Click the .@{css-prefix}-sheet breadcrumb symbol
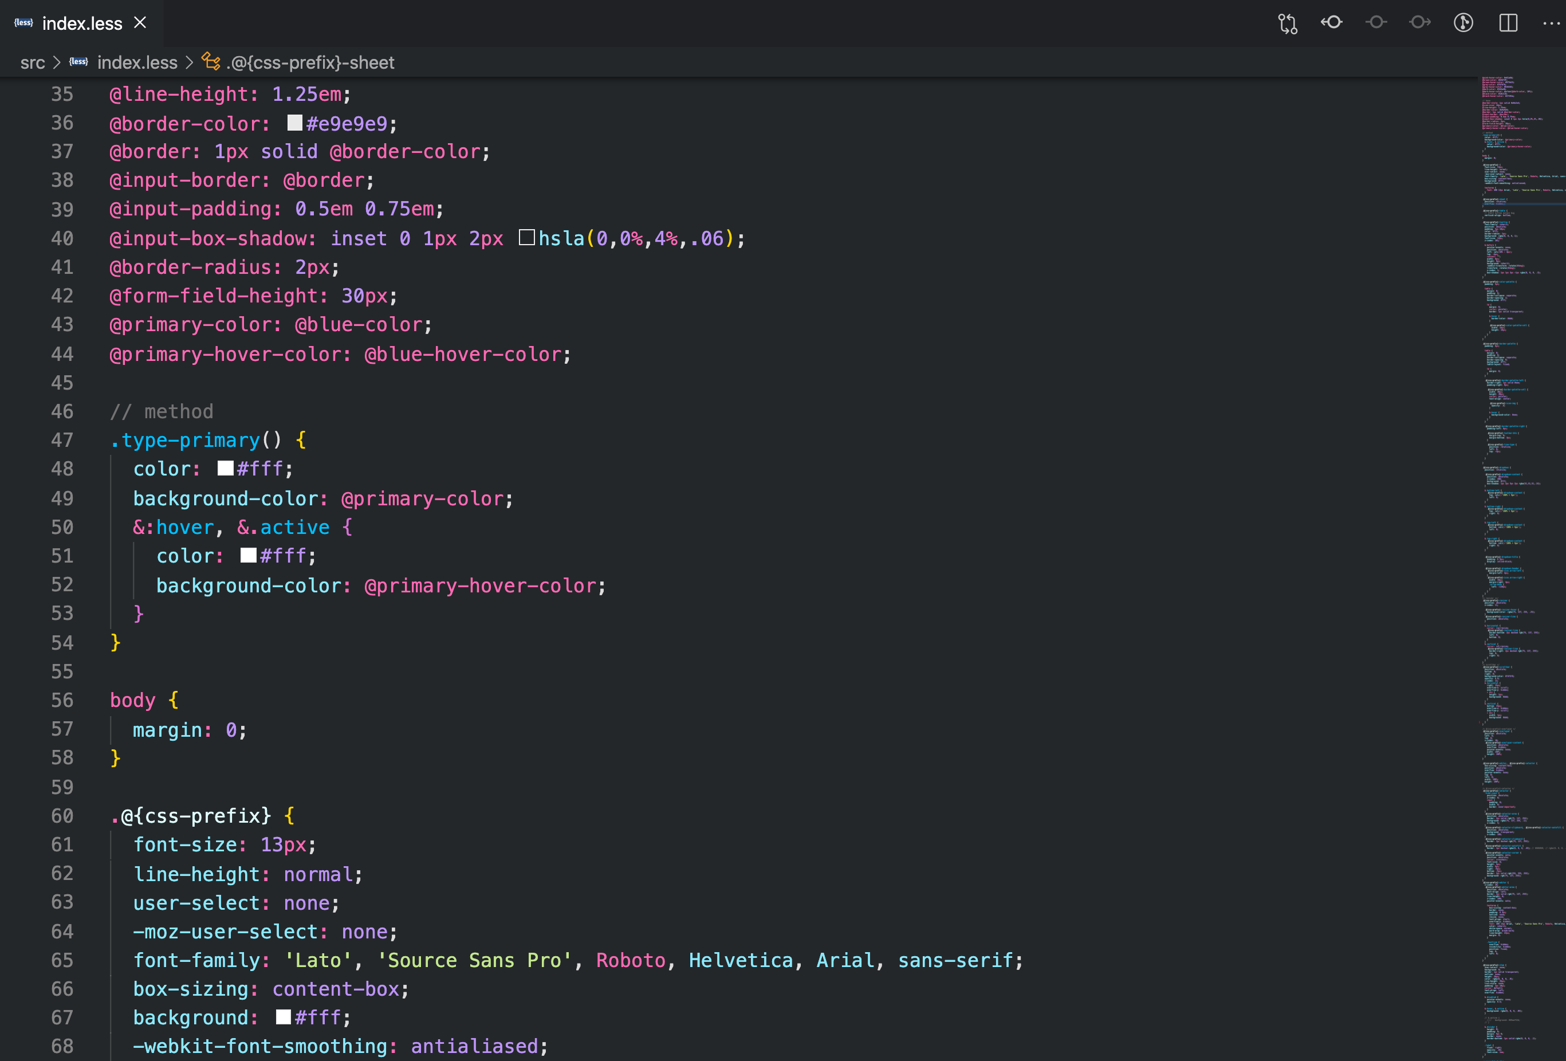 (x=310, y=62)
